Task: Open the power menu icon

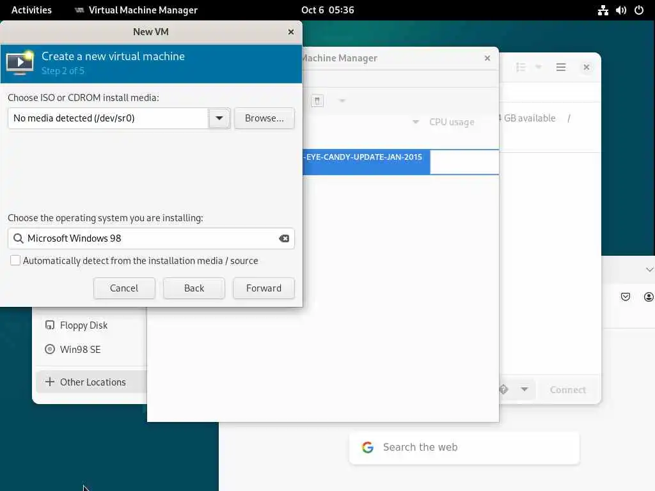Action: point(639,10)
